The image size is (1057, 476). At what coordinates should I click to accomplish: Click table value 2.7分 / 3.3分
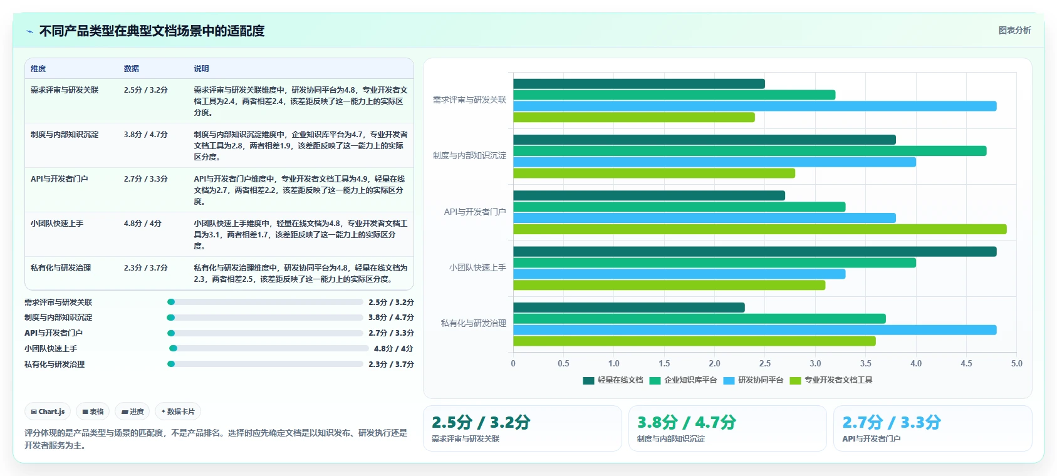point(146,179)
